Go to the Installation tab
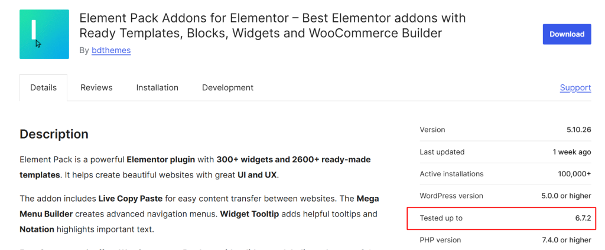Image resolution: width=605 pixels, height=250 pixels. (x=157, y=88)
